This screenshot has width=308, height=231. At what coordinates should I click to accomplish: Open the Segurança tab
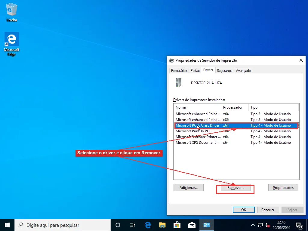pos(224,70)
